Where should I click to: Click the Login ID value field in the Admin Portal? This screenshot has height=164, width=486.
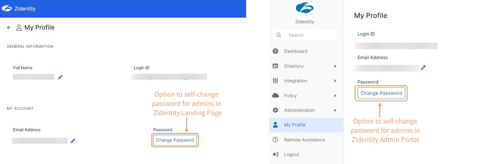coord(396,46)
